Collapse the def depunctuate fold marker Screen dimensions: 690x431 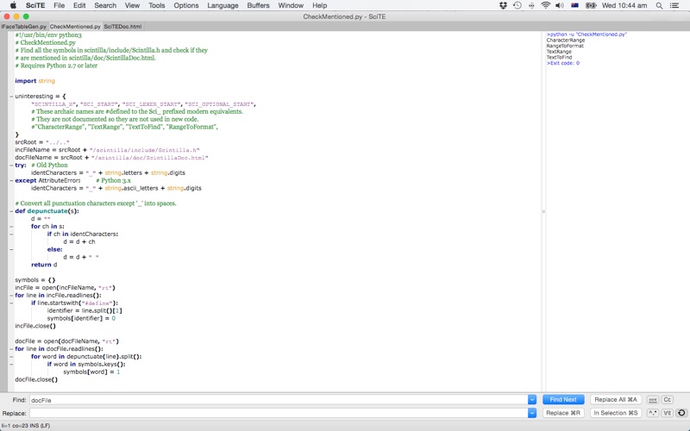(x=11, y=211)
